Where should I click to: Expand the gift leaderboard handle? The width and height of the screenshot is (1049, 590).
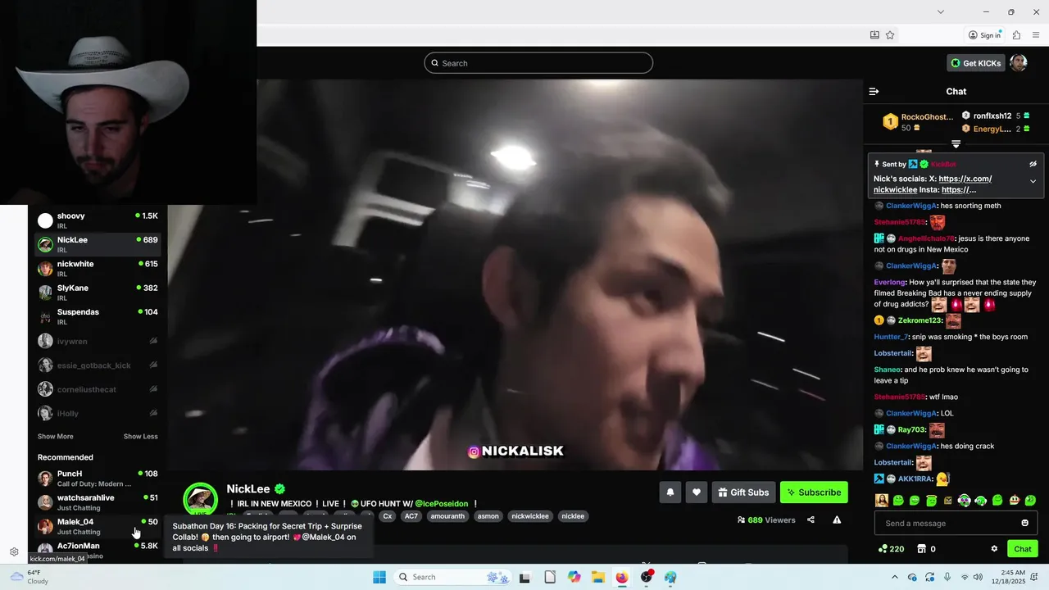[956, 144]
